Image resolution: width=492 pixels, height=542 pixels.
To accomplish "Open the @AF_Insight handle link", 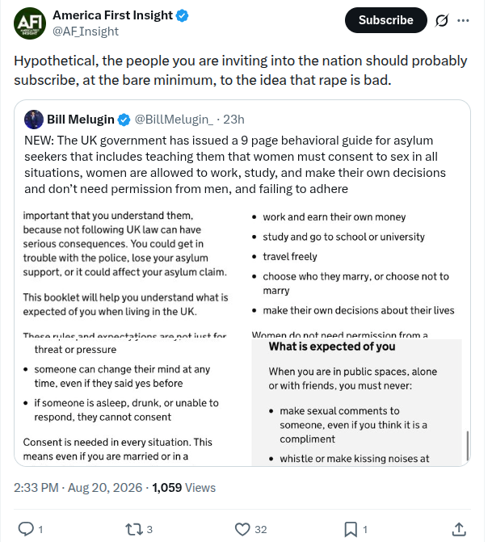I will click(x=86, y=32).
